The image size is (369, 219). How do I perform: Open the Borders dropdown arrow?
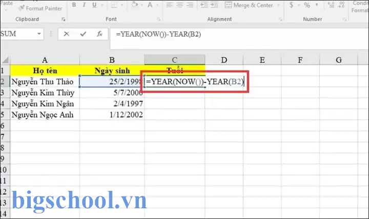pos(122,5)
